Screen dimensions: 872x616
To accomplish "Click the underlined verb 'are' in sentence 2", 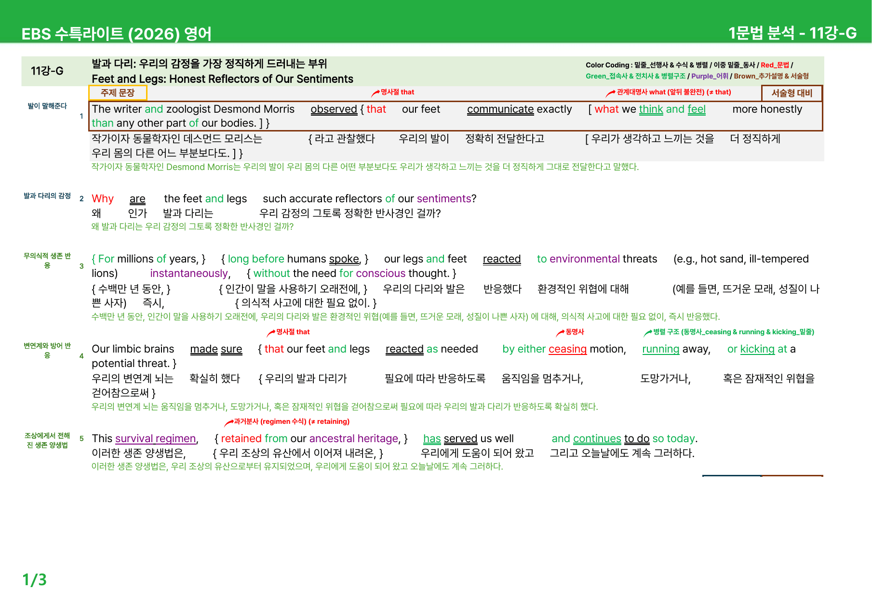I will point(137,199).
